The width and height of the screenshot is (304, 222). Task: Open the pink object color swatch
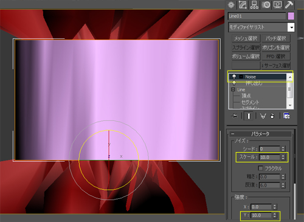(x=291, y=16)
